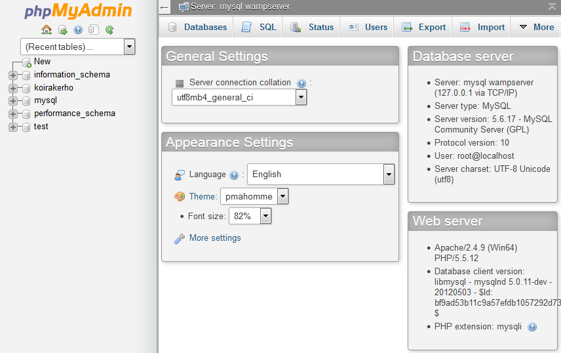Open the mysql database
561x353 pixels.
45,100
